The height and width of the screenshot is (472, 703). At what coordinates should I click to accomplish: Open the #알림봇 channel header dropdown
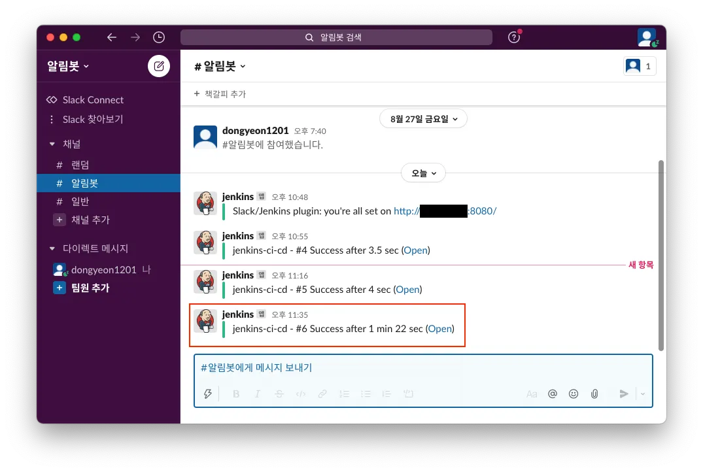(220, 66)
